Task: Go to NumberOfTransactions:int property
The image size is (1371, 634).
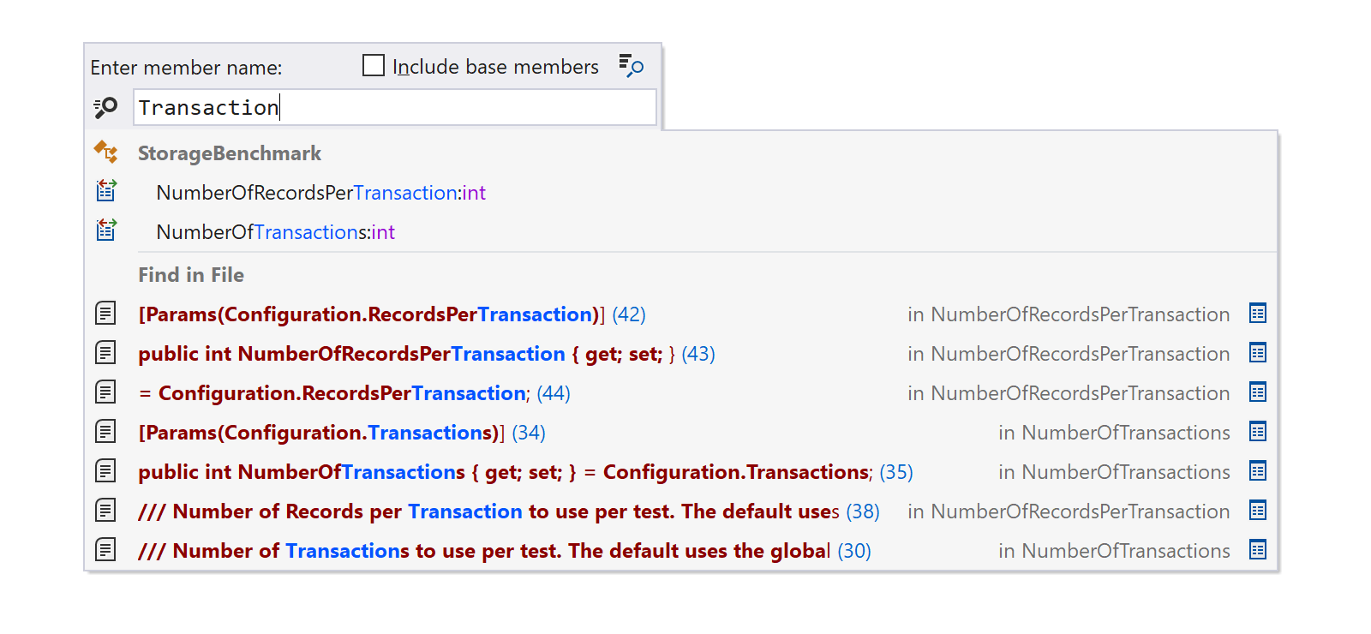Action: (x=276, y=232)
